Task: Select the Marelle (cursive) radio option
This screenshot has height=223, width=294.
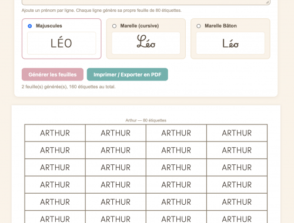Action: click(x=114, y=26)
